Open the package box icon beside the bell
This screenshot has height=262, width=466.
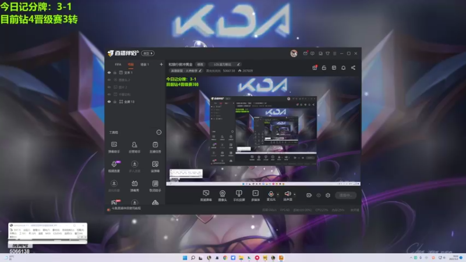coord(334,68)
